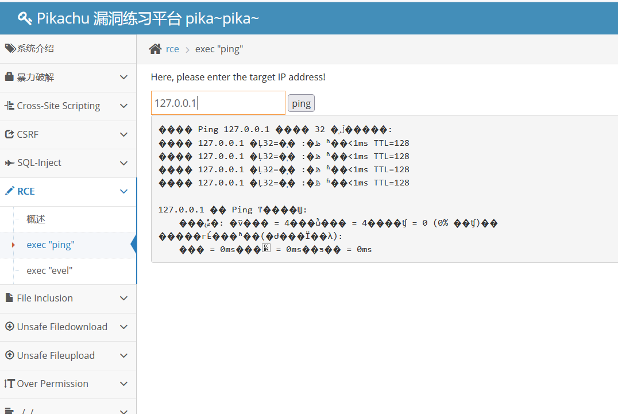Expand the Unsafe Fileupload chevron
Image resolution: width=618 pixels, height=414 pixels.
click(123, 355)
